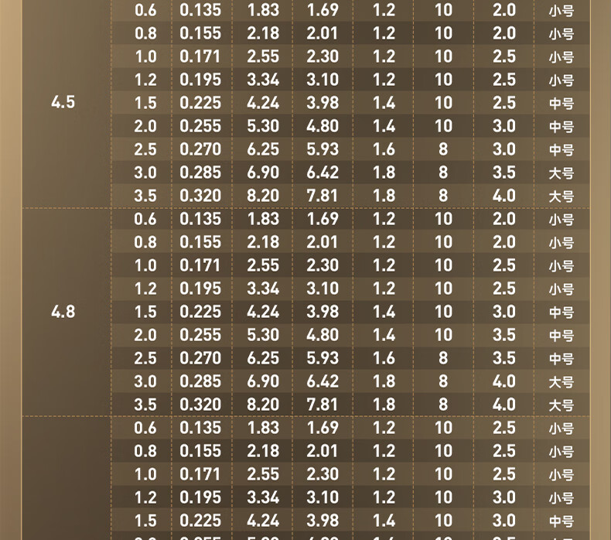Select 2.18 in the 4.5 group
The height and width of the screenshot is (540, 611).
(x=263, y=33)
